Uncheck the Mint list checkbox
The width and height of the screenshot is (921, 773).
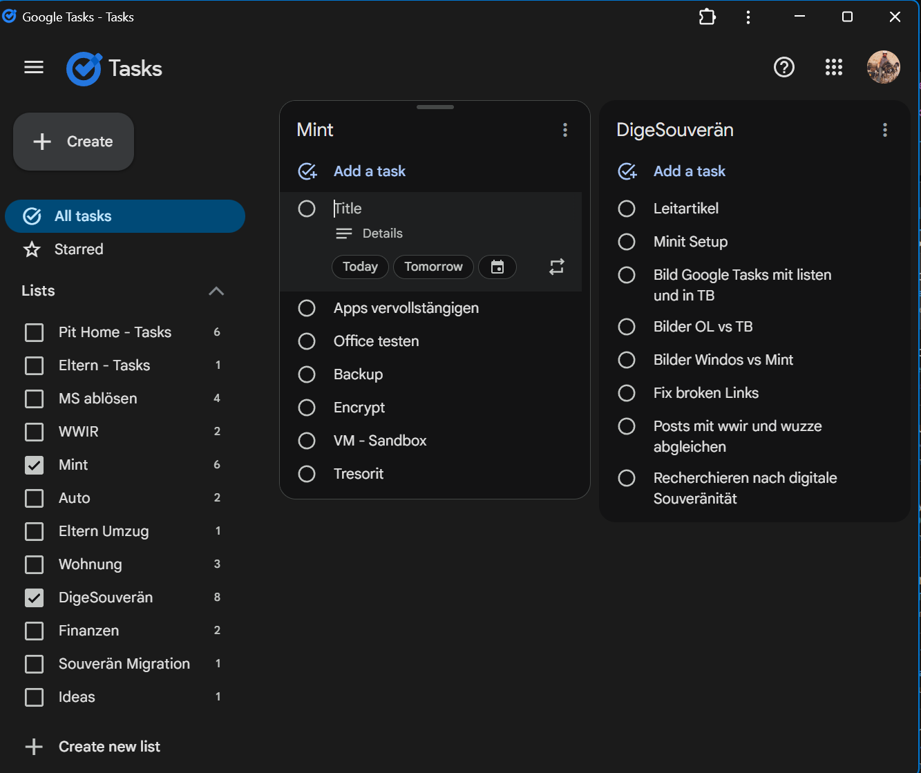click(34, 465)
